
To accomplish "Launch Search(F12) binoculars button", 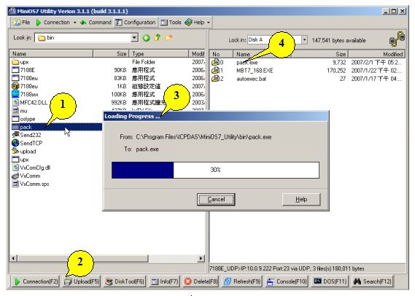I will click(373, 281).
